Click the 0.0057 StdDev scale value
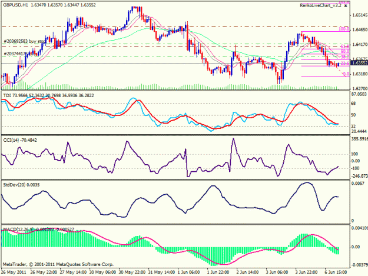 point(358,184)
